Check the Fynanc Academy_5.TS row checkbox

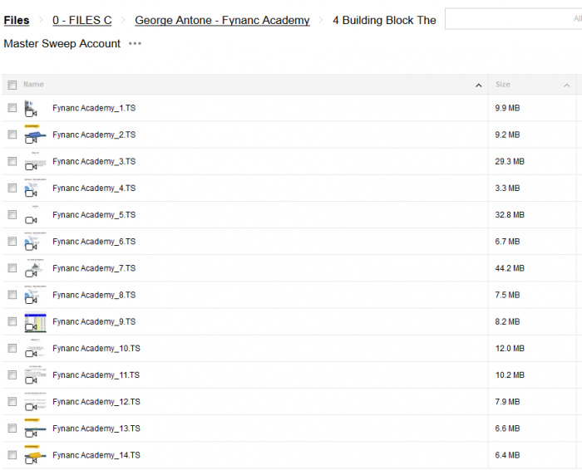(12, 214)
